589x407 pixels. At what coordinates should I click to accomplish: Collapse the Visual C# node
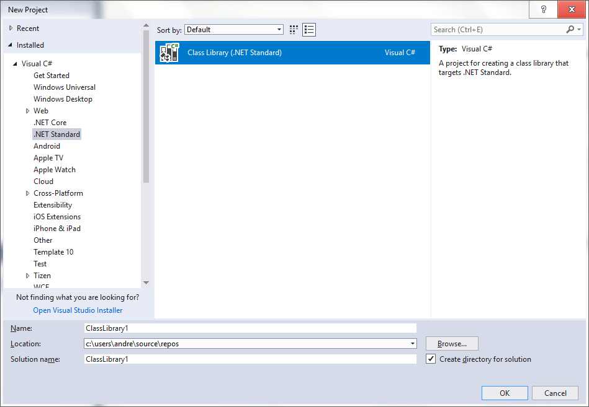15,63
